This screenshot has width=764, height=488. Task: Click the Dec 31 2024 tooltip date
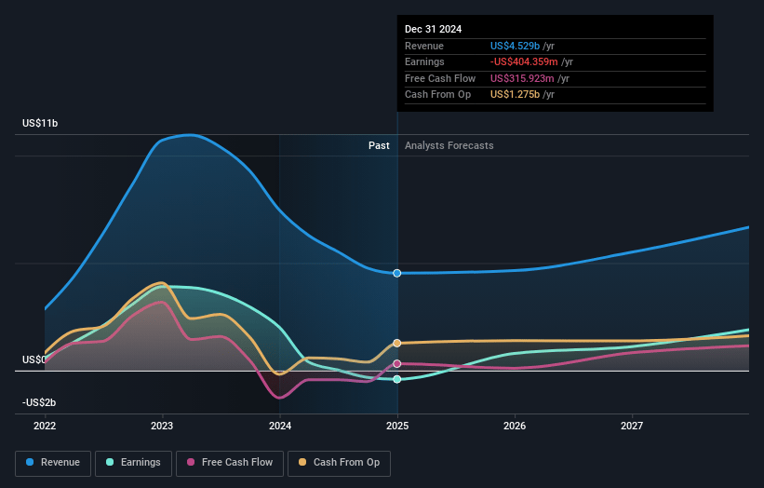[x=433, y=29]
